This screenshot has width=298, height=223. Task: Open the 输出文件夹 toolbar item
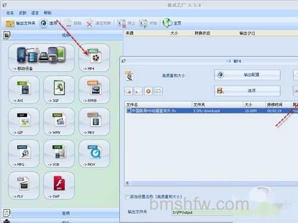20,23
